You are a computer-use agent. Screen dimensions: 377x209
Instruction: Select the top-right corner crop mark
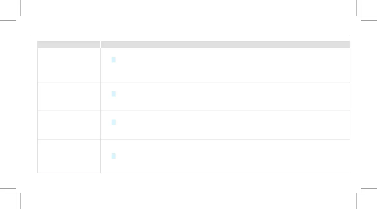pos(366,10)
